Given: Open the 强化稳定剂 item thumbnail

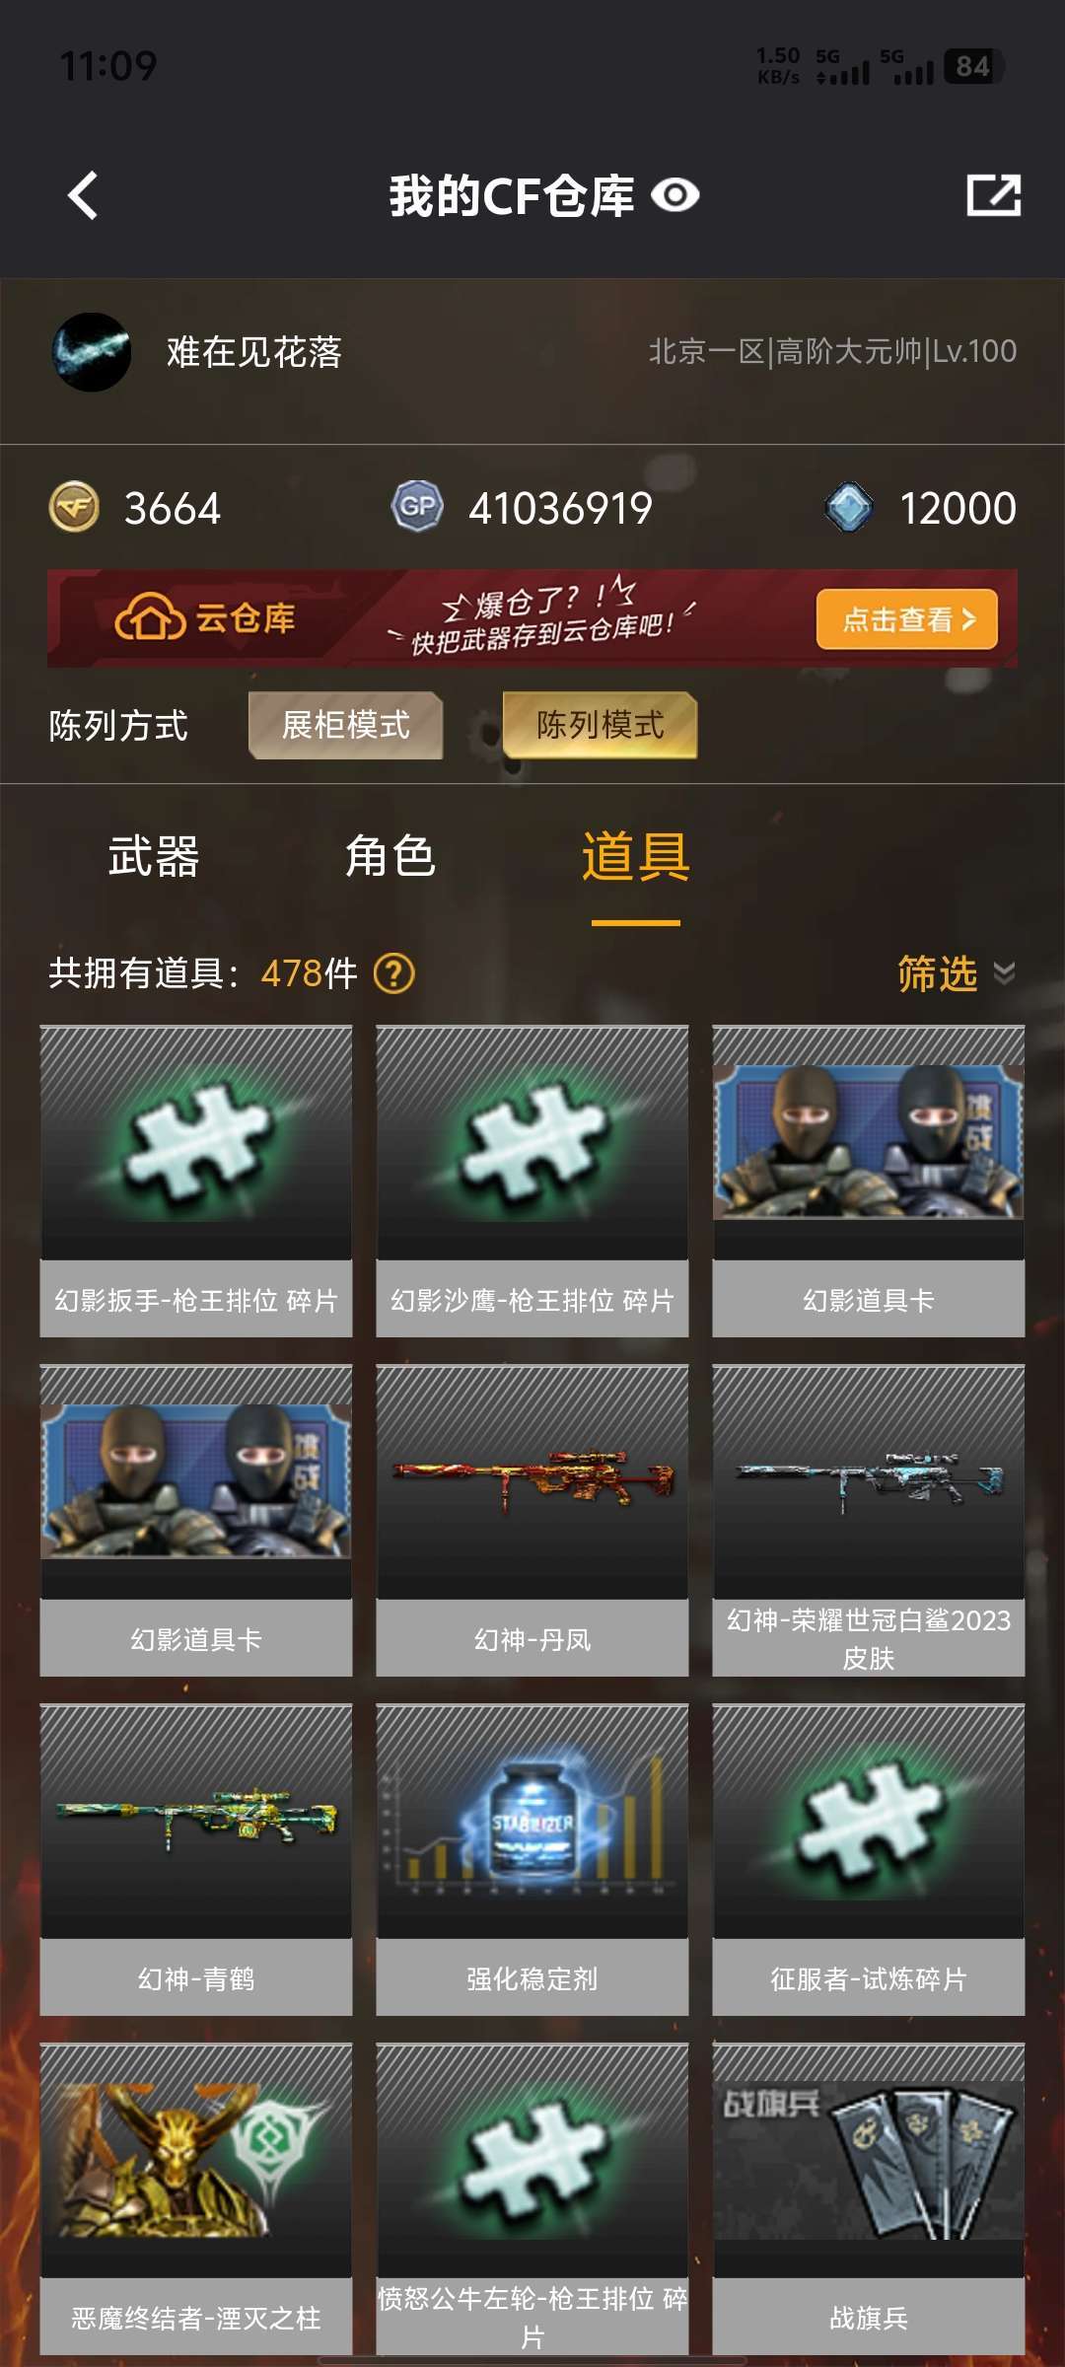Looking at the screenshot, I should click(x=532, y=1823).
